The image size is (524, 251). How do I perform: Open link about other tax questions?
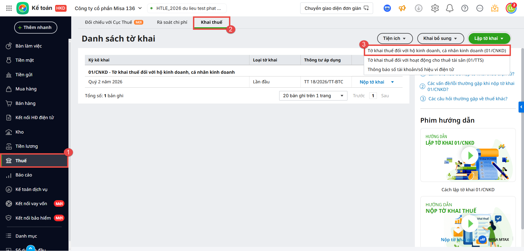pyautogui.click(x=468, y=99)
